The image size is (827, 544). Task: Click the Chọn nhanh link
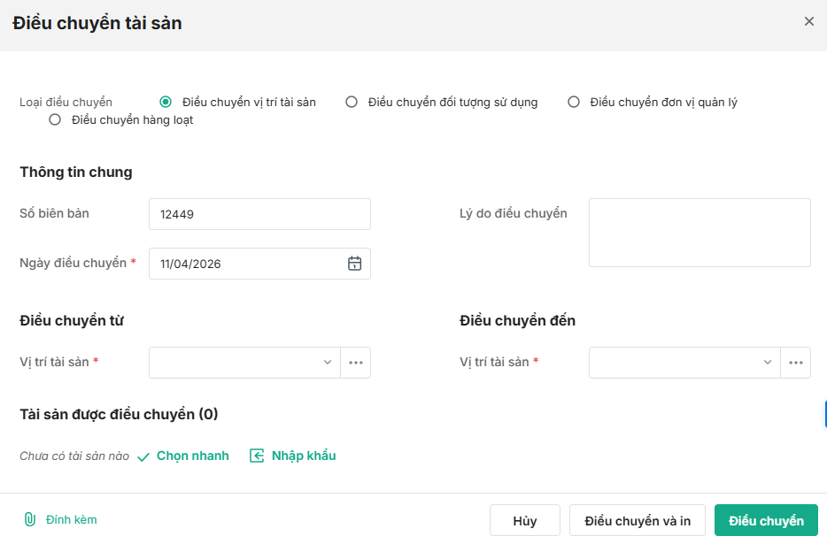pos(192,456)
